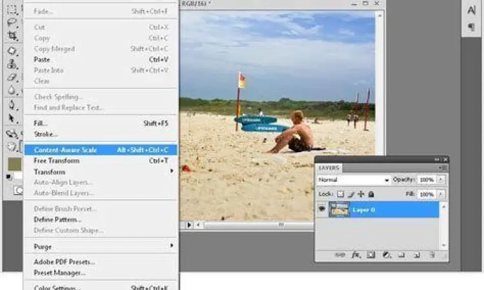
Task: Open the Opacity slider arrow
Action: click(x=441, y=179)
